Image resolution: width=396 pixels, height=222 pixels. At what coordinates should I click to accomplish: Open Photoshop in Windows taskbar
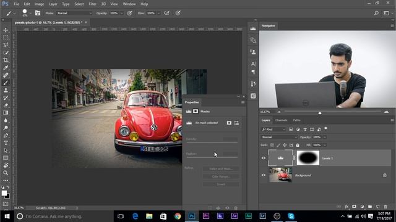click(192, 216)
